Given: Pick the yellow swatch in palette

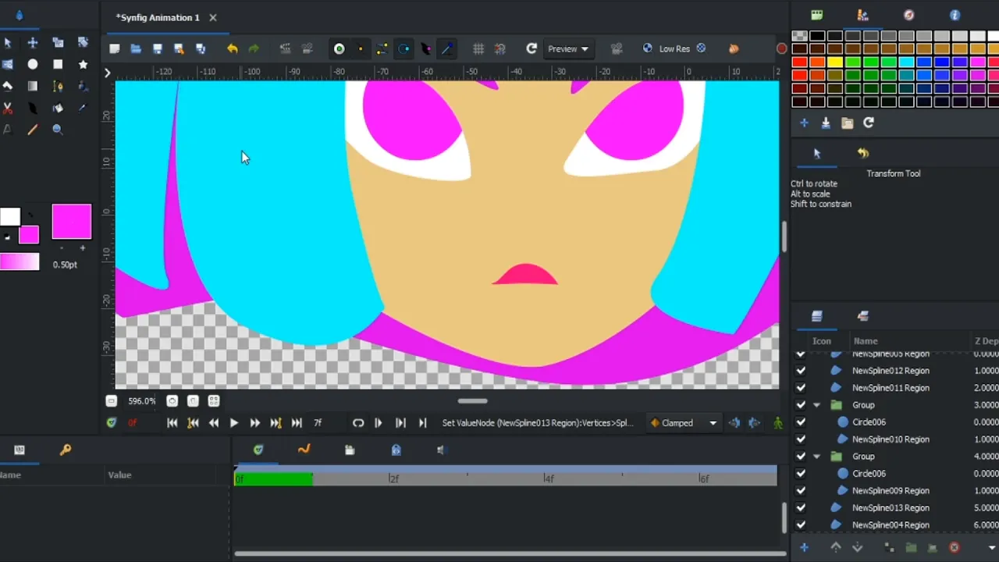Looking at the screenshot, I should (x=835, y=62).
